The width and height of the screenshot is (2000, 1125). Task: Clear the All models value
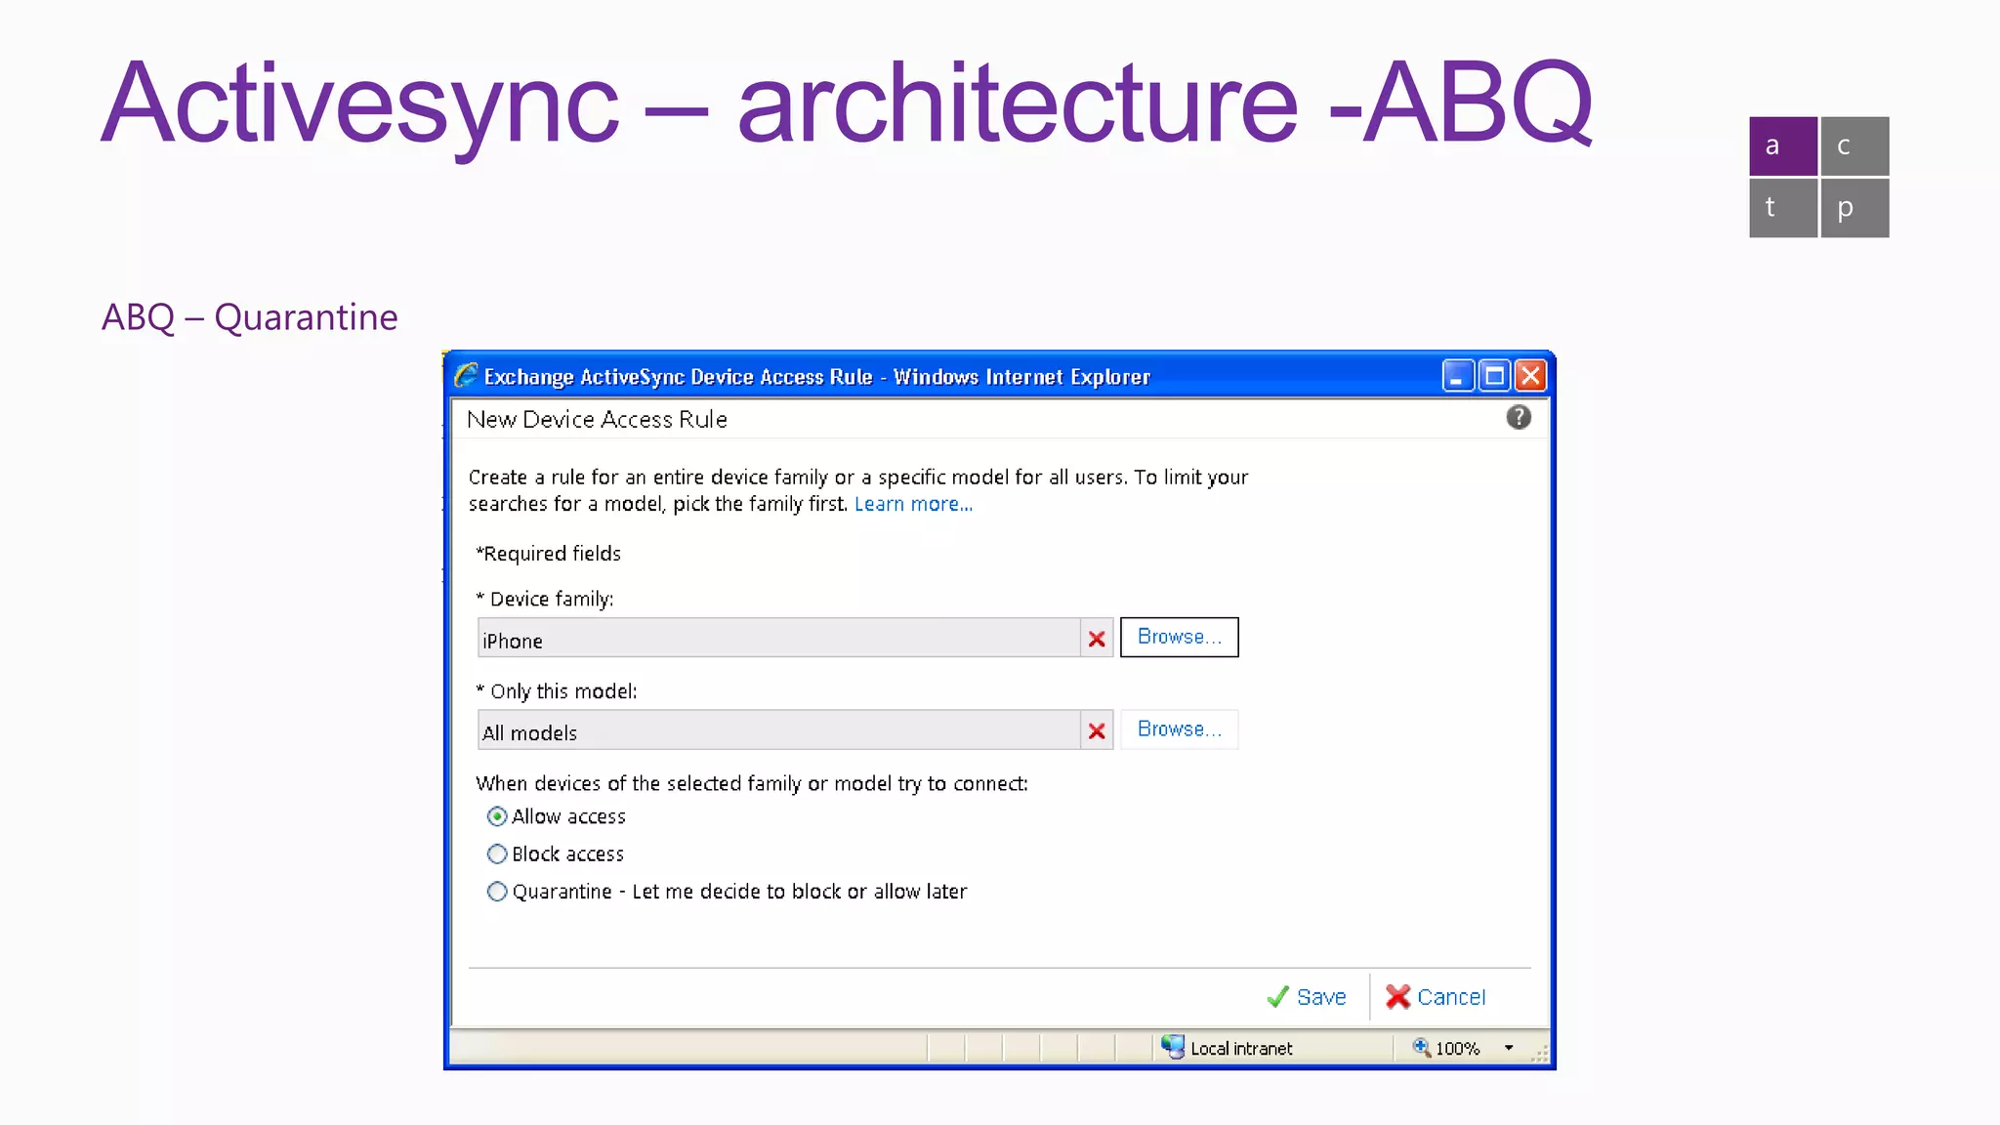click(x=1097, y=730)
